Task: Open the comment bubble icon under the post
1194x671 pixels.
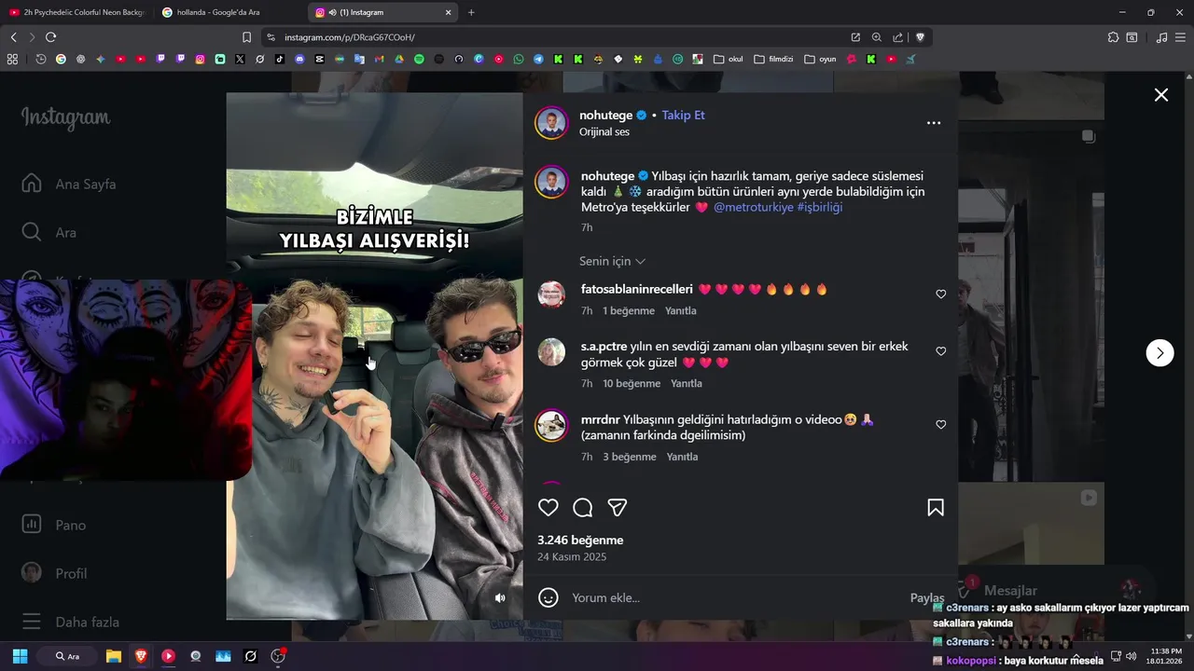Action: pos(583,507)
